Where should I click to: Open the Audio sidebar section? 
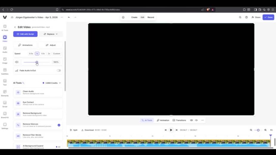[x=5, y=49]
